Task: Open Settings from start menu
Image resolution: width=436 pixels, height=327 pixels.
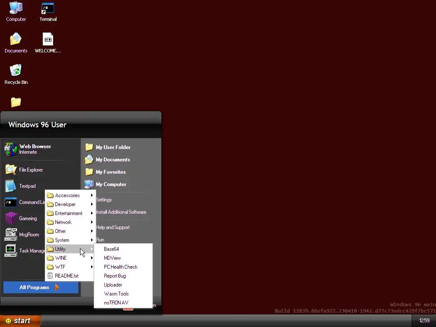Action: point(104,200)
